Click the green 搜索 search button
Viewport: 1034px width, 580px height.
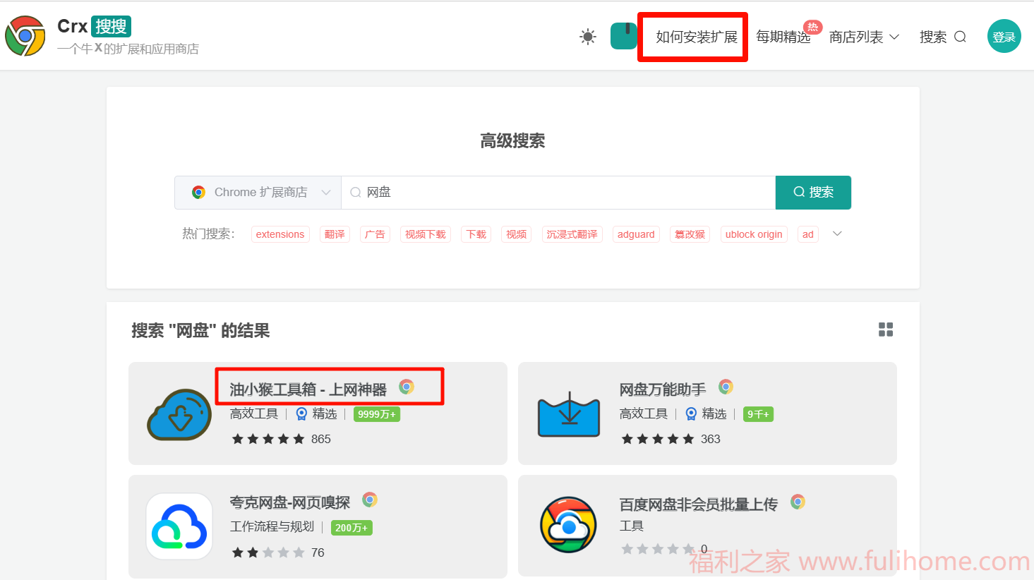click(x=813, y=192)
